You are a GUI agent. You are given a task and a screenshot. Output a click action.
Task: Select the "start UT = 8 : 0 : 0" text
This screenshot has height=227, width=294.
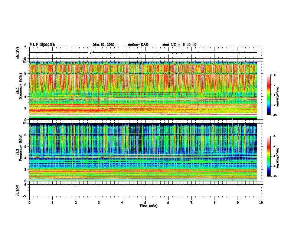click(x=179, y=45)
